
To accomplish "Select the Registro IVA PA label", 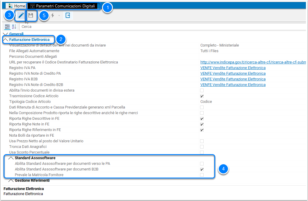I will (22, 68).
